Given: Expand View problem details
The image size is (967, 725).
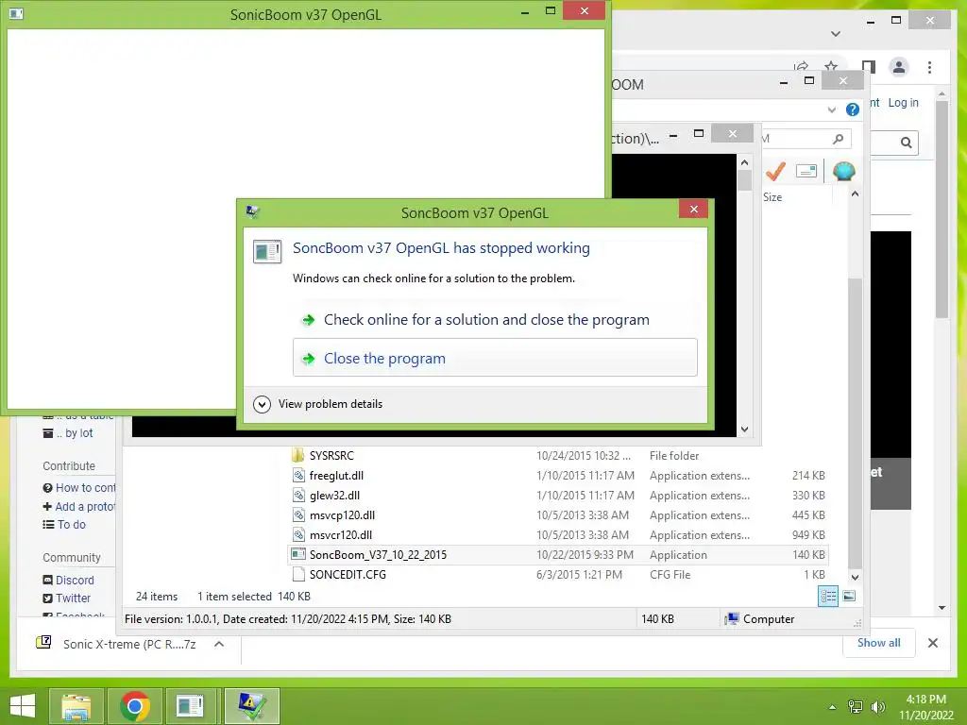Looking at the screenshot, I should (x=318, y=404).
